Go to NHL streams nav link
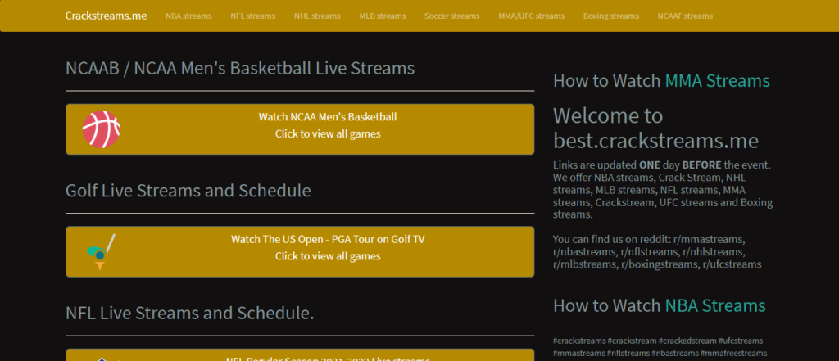Viewport: 839px width, 361px height. [317, 16]
